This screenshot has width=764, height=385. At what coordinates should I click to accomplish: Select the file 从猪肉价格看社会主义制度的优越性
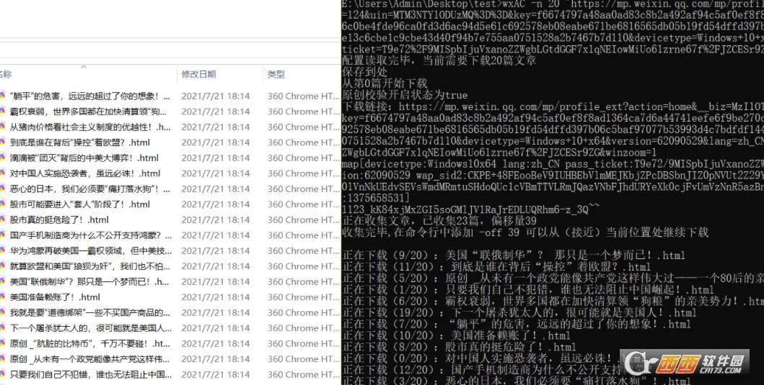90,127
